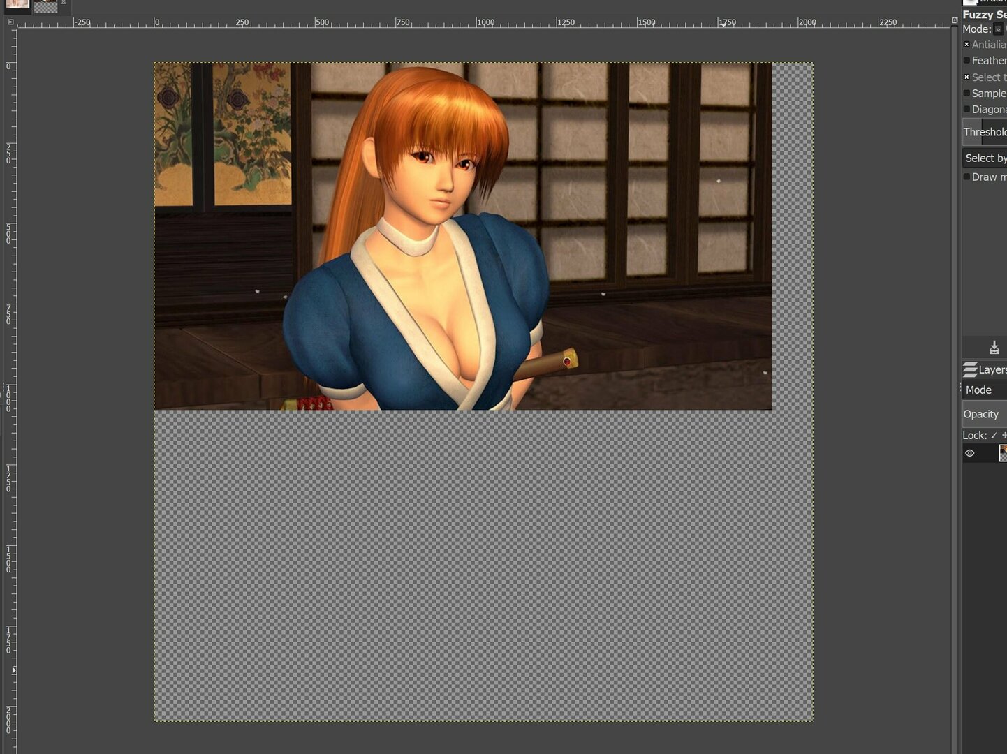Adjust the Threshold slider

(985, 132)
